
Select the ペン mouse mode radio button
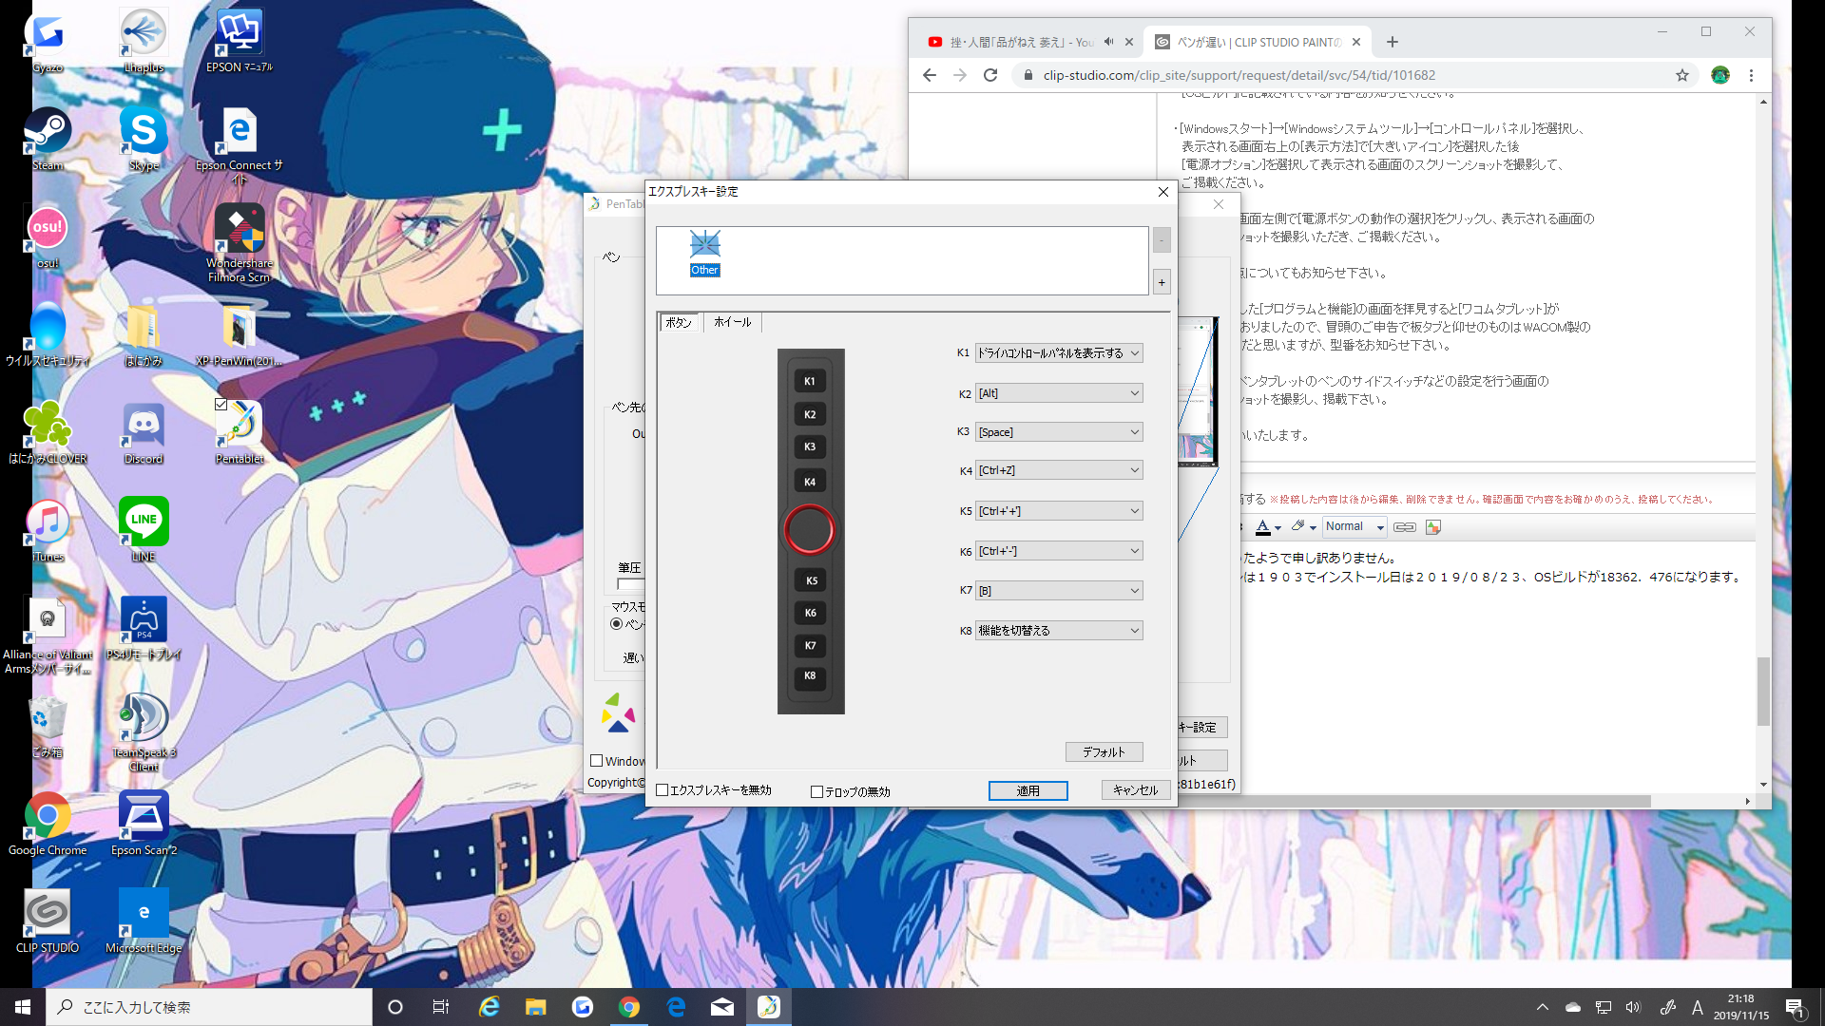(x=617, y=624)
